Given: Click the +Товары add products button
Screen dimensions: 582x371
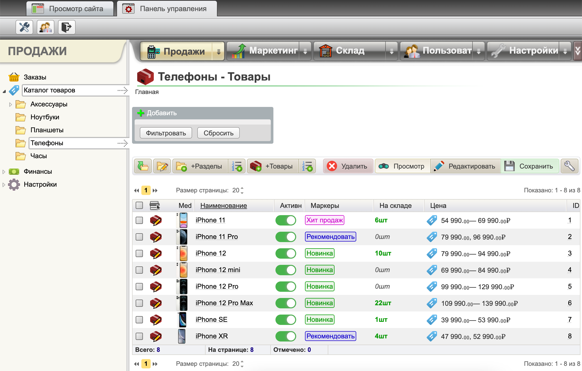Looking at the screenshot, I should point(273,166).
